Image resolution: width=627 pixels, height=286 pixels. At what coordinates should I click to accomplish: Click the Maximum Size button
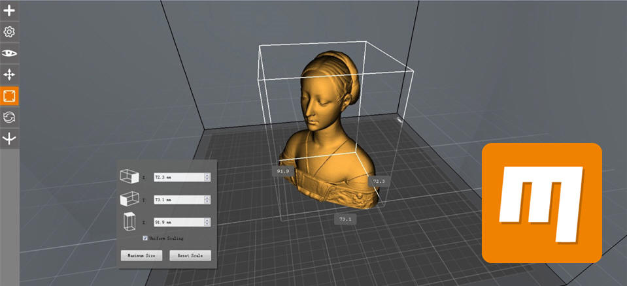click(142, 255)
